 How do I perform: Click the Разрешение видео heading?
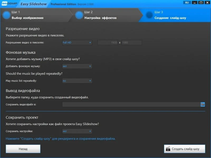coord(23,29)
